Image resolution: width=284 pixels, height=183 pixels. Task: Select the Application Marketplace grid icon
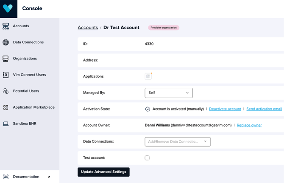[x=6, y=107]
